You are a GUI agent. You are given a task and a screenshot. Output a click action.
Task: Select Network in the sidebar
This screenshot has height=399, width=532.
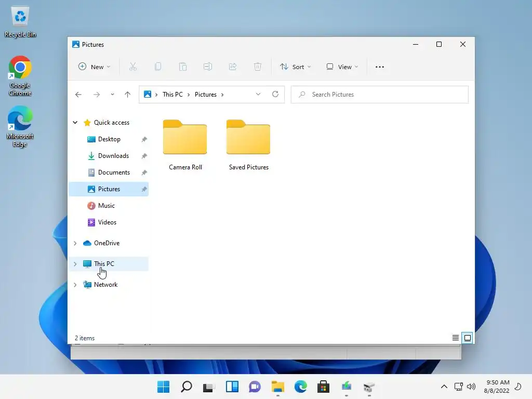point(105,285)
